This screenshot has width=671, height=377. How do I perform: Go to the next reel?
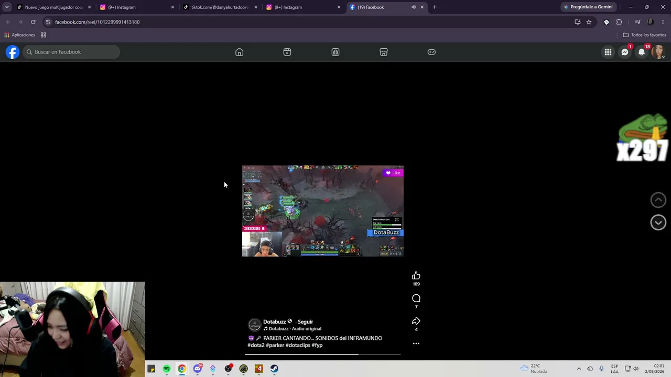(x=658, y=223)
